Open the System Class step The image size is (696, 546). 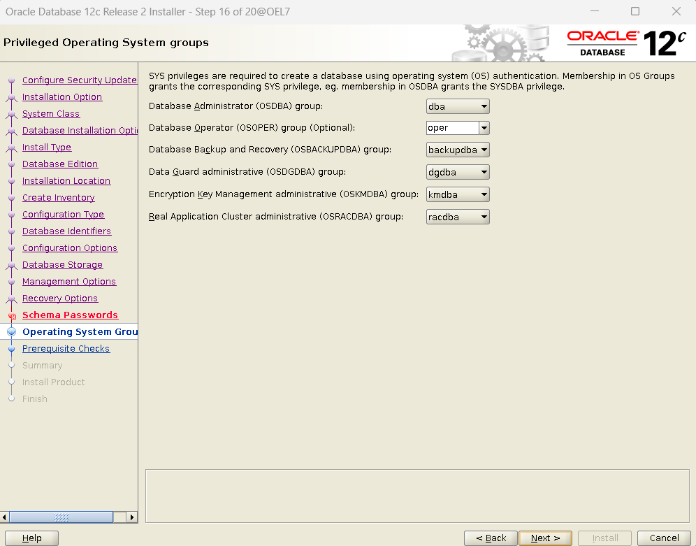[x=51, y=114]
